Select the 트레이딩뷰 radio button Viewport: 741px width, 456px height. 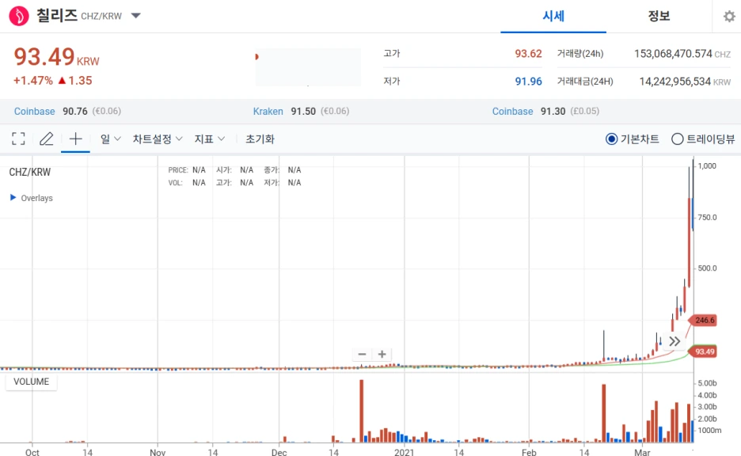677,139
